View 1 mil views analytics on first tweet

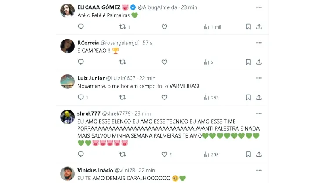tap(212, 27)
